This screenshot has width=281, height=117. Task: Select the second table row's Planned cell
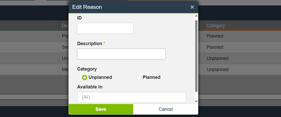(215, 47)
